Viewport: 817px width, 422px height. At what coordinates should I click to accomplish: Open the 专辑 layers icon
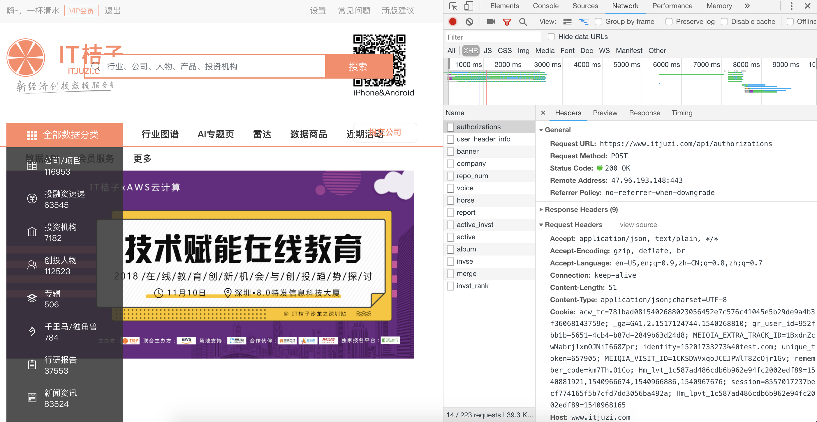point(32,298)
